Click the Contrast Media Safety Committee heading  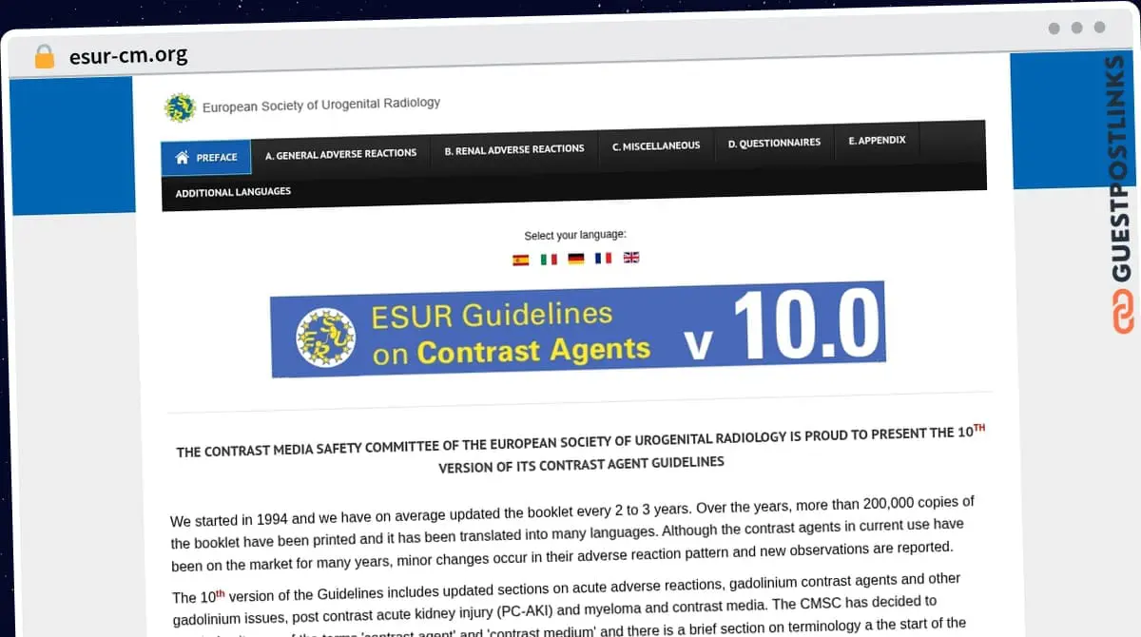click(x=581, y=449)
